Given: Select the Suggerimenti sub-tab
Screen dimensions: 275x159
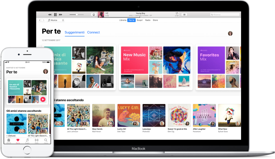Looking at the screenshot, I should [x=74, y=32].
